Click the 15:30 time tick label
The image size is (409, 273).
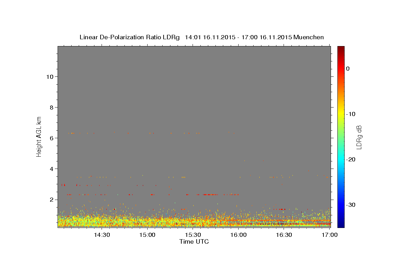tap(193, 235)
